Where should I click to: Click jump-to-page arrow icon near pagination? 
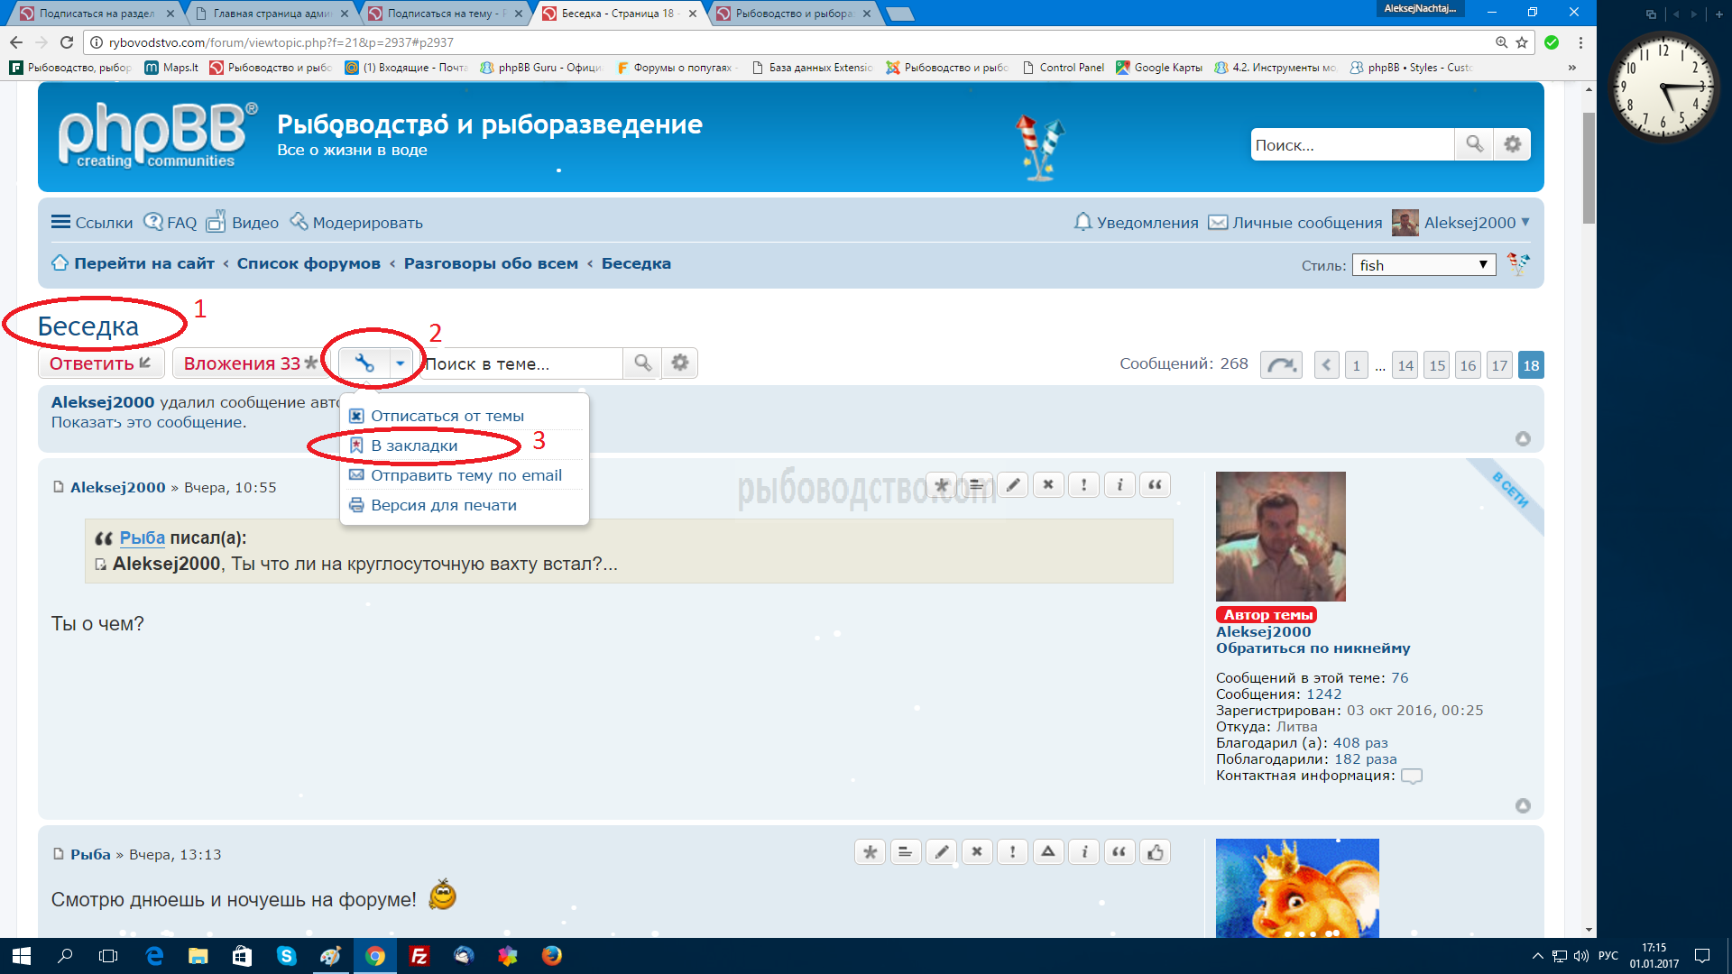[1280, 365]
